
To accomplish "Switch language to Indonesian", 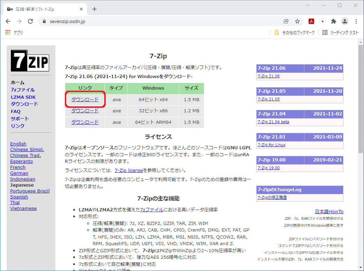I will [x=23, y=179].
